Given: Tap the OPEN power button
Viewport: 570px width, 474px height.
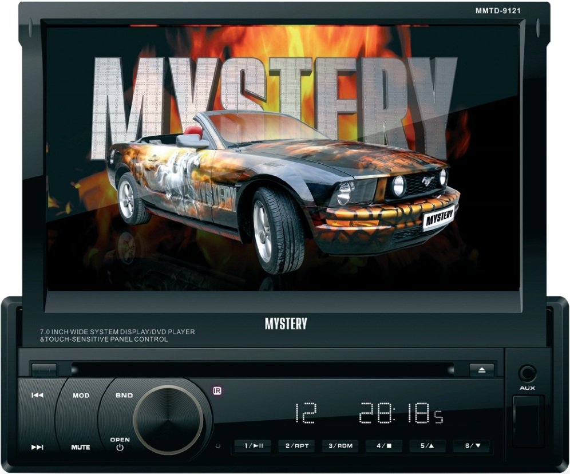Looking at the screenshot, I should pos(120,444).
